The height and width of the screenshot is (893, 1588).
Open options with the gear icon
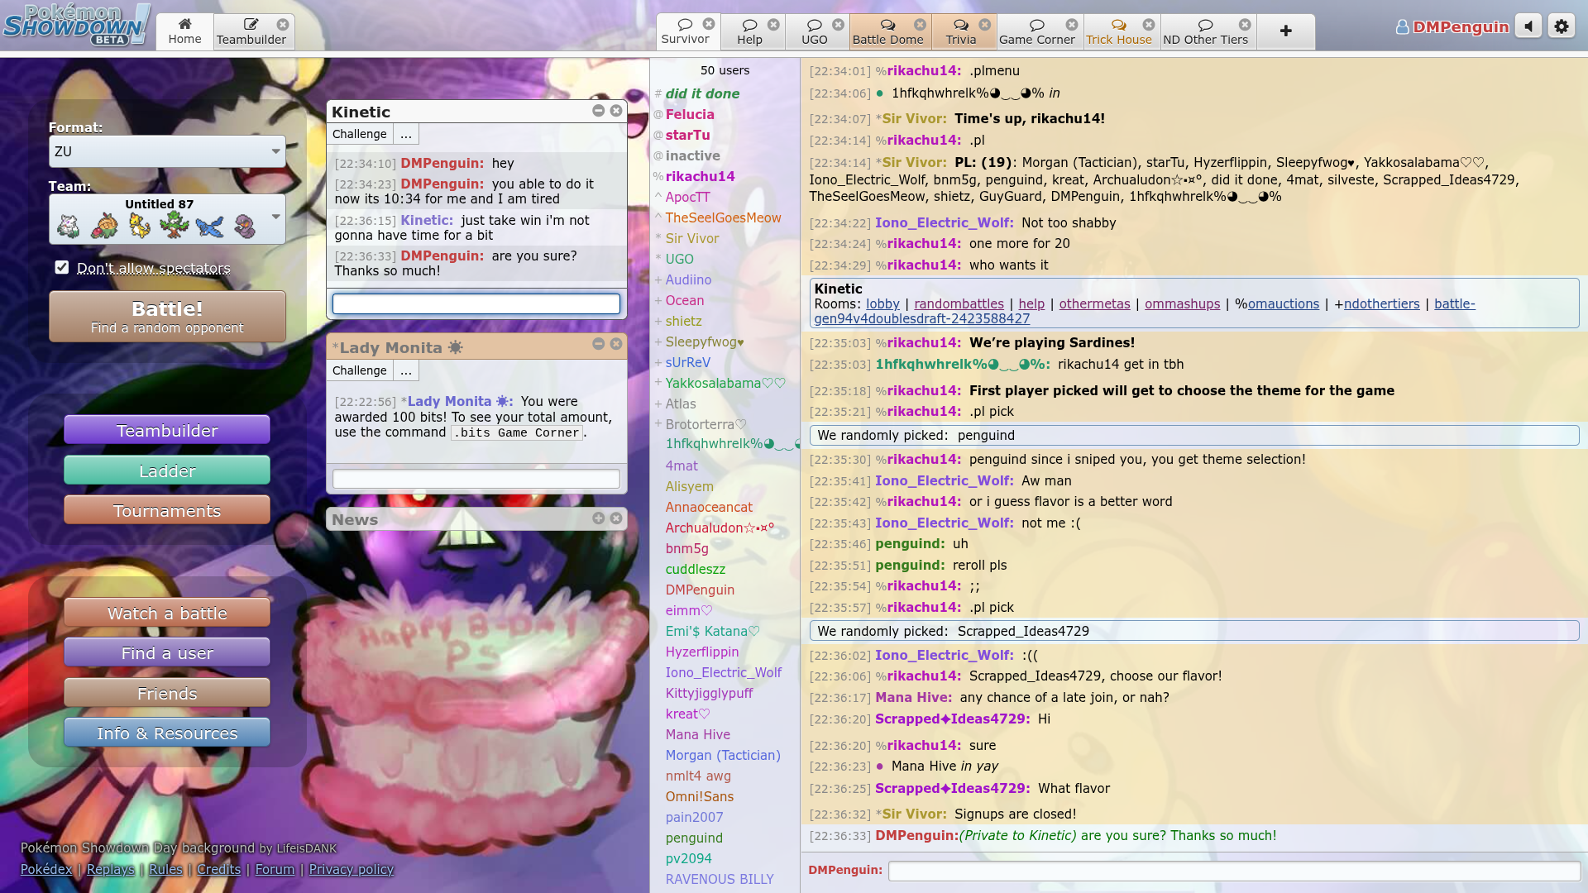point(1561,26)
